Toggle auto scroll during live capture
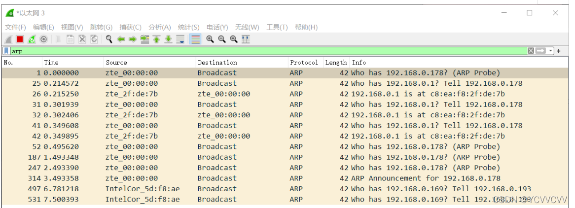Image resolution: width=575 pixels, height=208 pixels. click(180, 39)
